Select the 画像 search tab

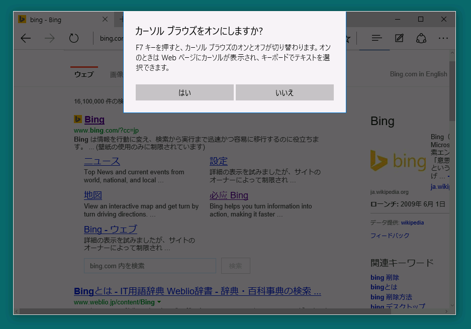click(x=117, y=74)
